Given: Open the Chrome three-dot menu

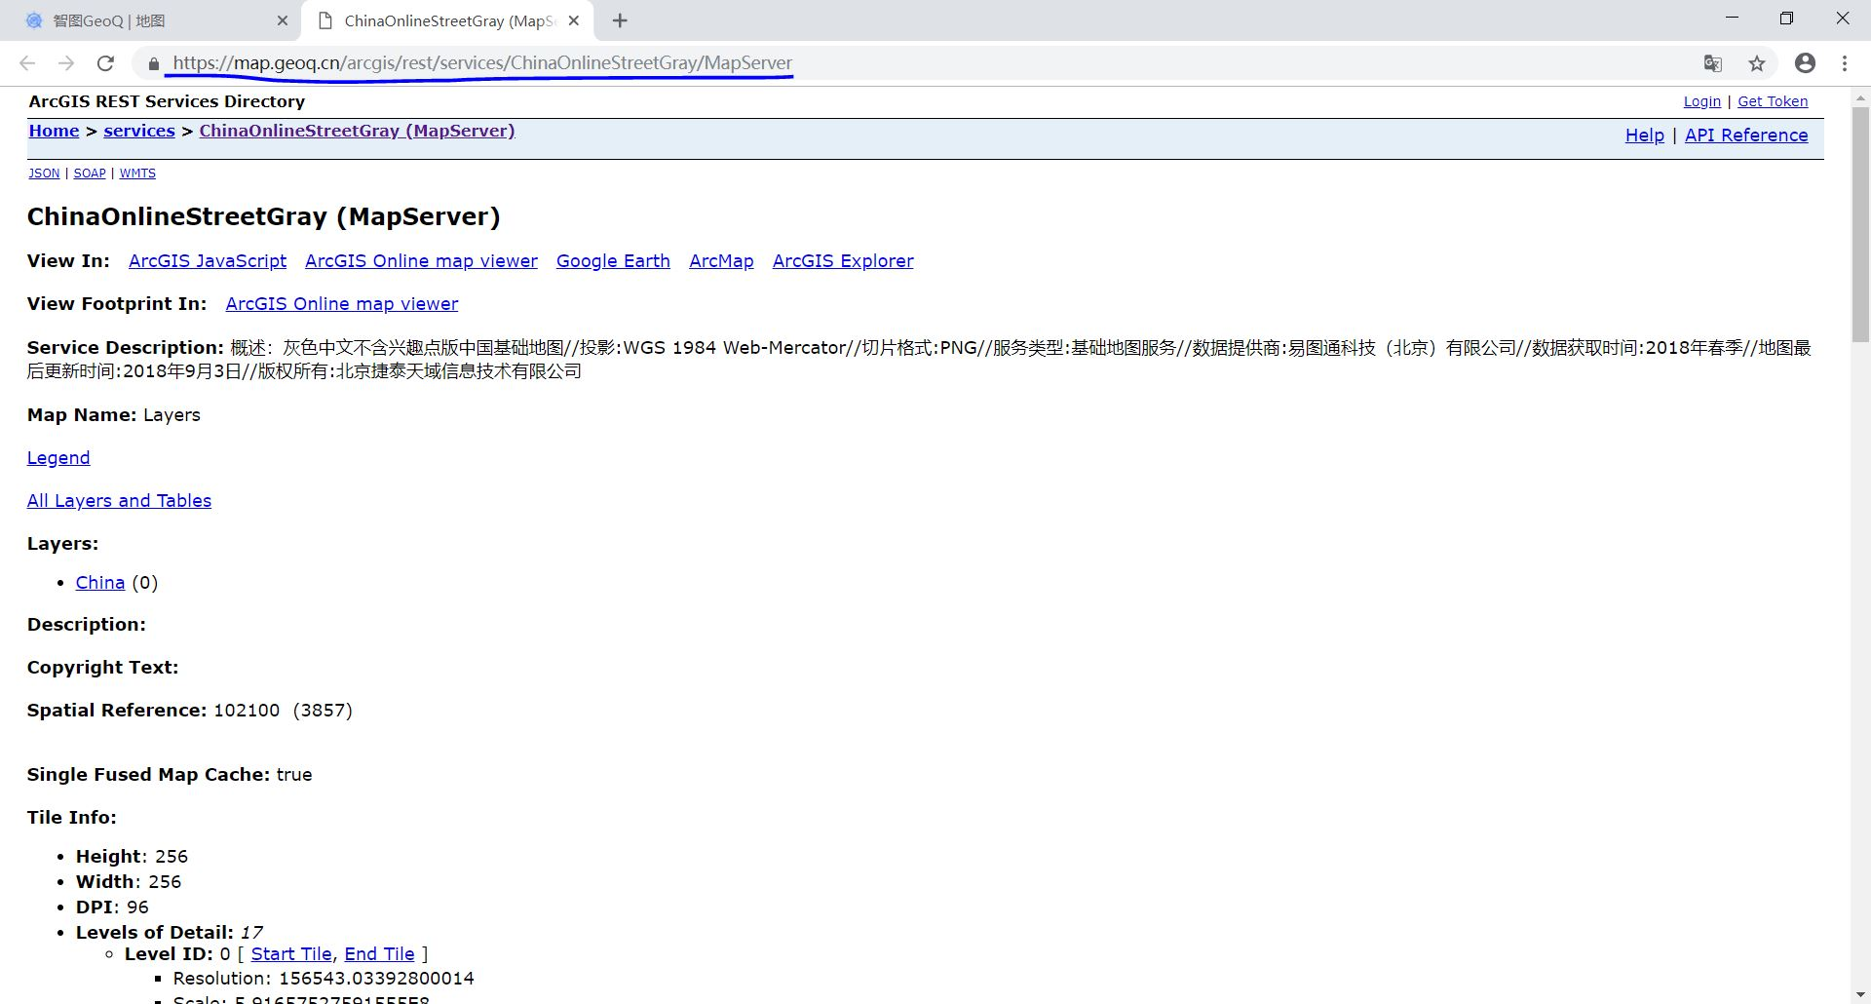Looking at the screenshot, I should coord(1844,62).
